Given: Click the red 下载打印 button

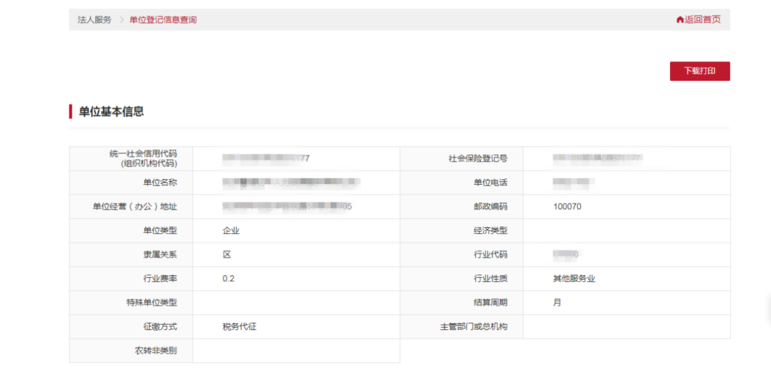Looking at the screenshot, I should [700, 71].
